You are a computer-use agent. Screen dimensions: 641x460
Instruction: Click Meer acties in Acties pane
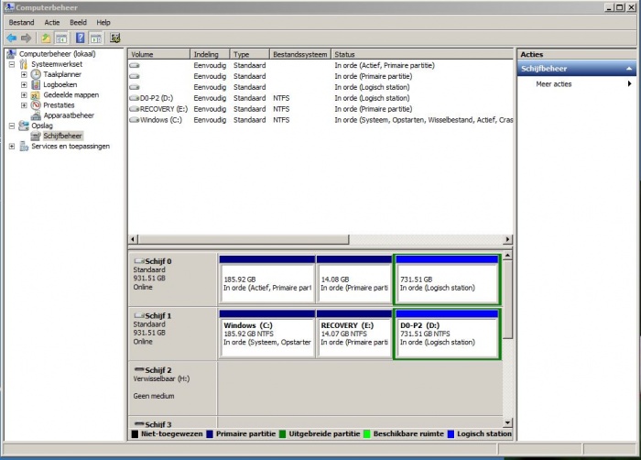pos(553,83)
